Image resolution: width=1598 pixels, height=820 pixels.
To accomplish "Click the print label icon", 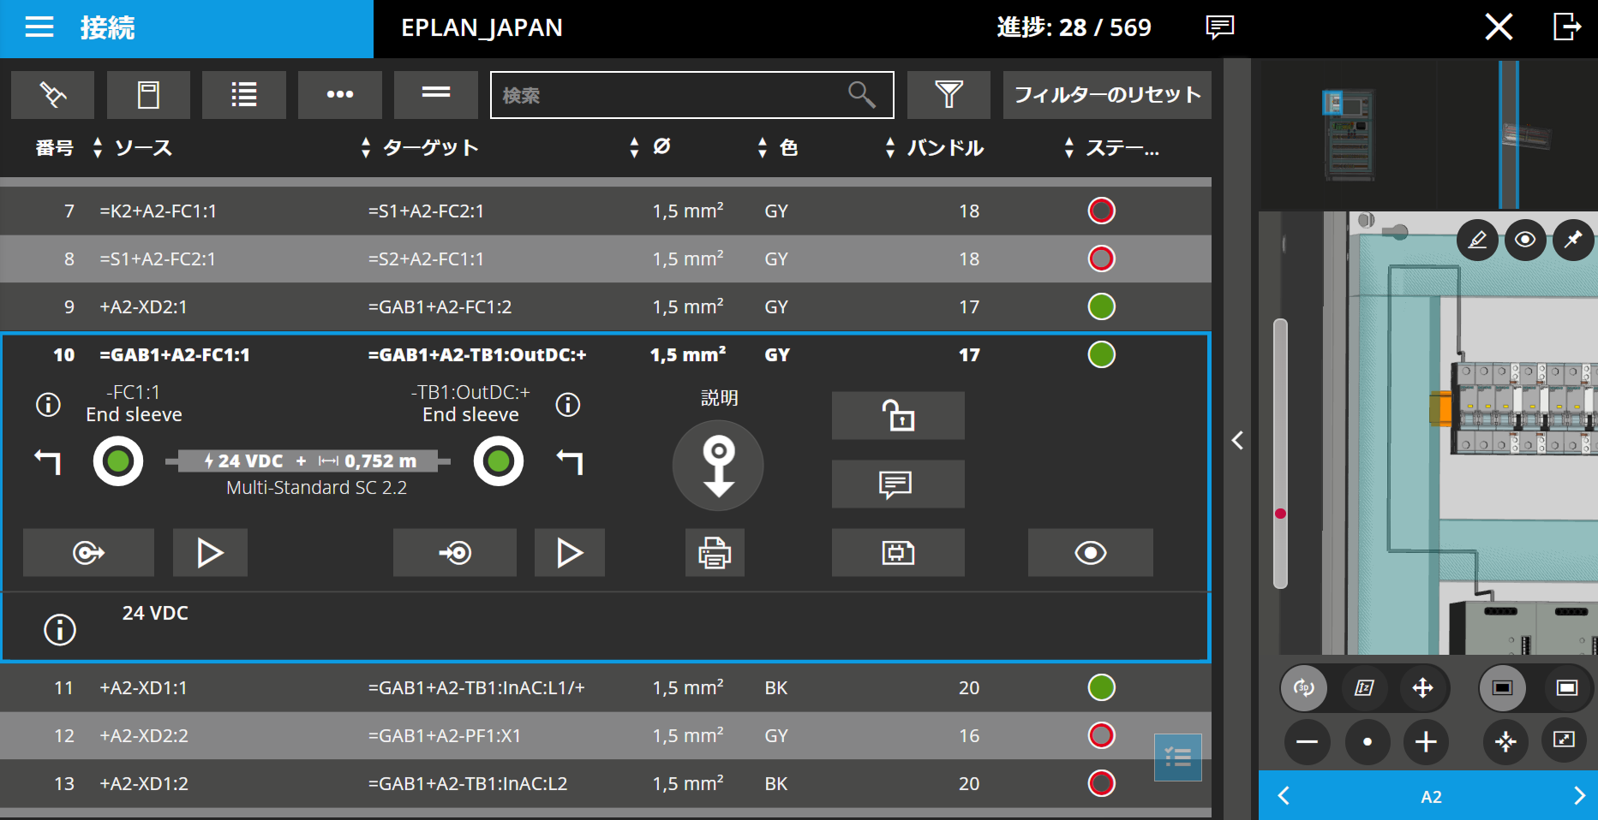I will pyautogui.click(x=714, y=553).
